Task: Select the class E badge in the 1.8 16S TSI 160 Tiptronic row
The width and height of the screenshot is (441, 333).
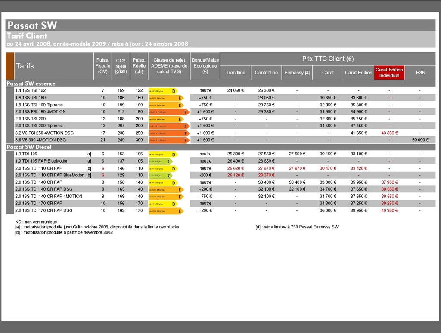Action: point(166,105)
